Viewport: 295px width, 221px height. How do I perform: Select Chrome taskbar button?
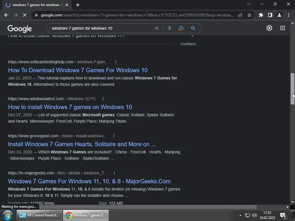point(86,215)
